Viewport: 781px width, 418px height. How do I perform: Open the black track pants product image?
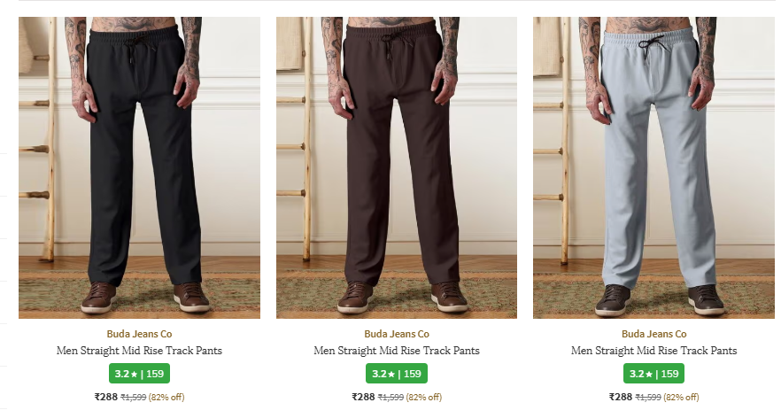pyautogui.click(x=139, y=168)
